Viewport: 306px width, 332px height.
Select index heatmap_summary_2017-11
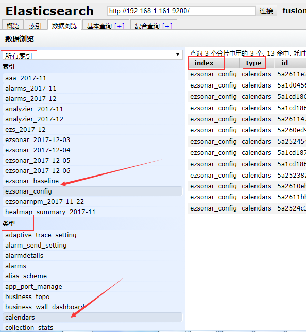pos(92,212)
